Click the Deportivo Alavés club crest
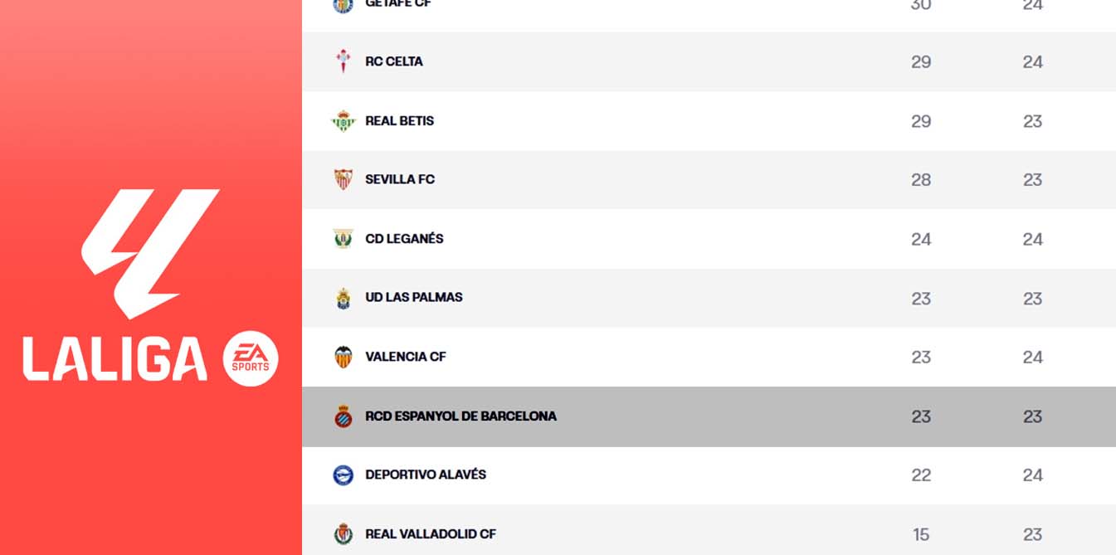Screen dimensions: 1116x555 click(343, 475)
